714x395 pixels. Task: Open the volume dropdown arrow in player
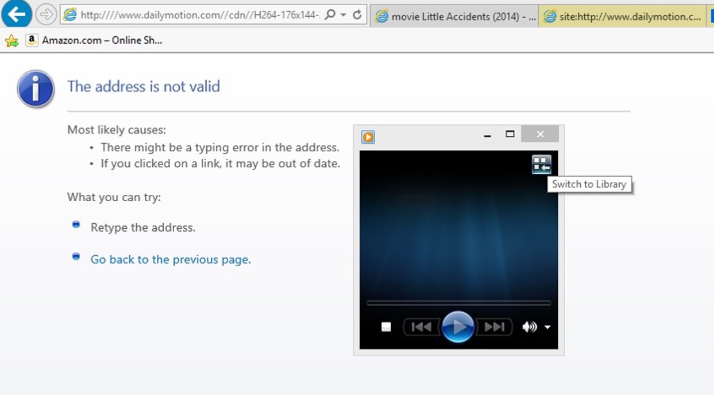click(547, 327)
